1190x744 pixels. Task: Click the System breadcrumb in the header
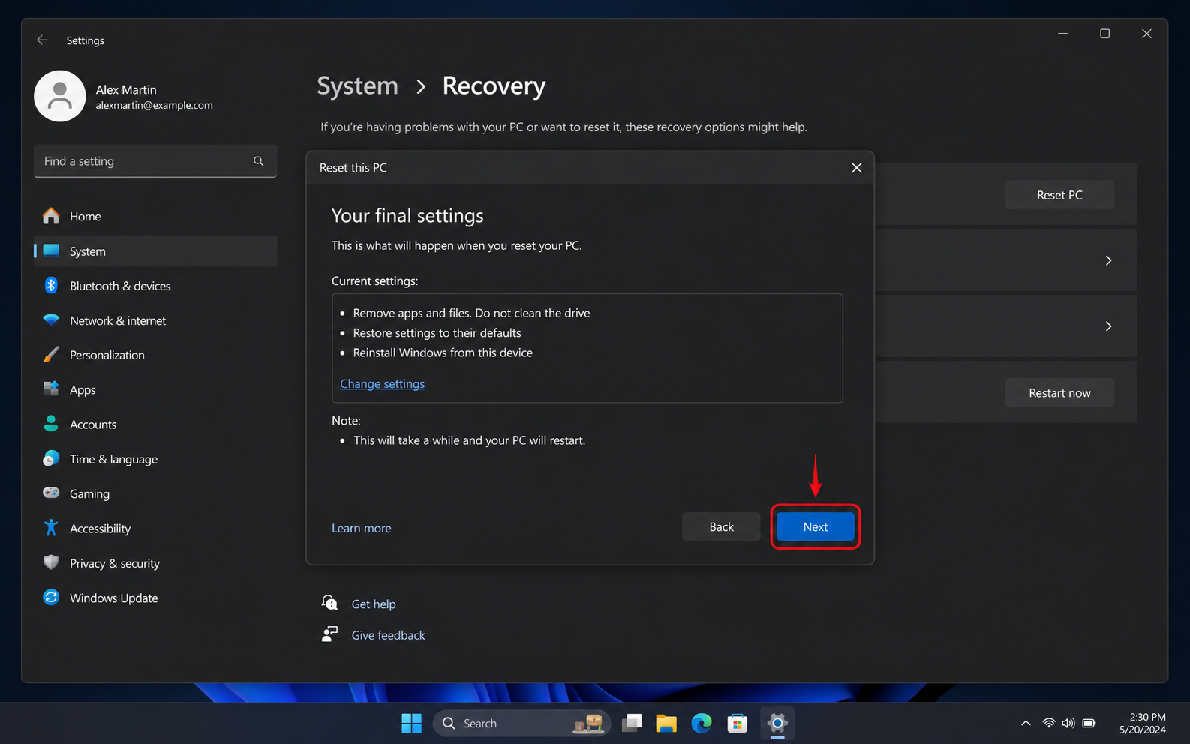[357, 86]
